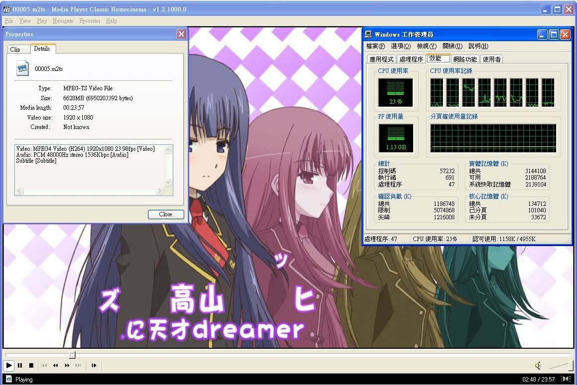Click the 02:48 / 23:57 time display
The height and width of the screenshot is (385, 577).
pyautogui.click(x=538, y=380)
